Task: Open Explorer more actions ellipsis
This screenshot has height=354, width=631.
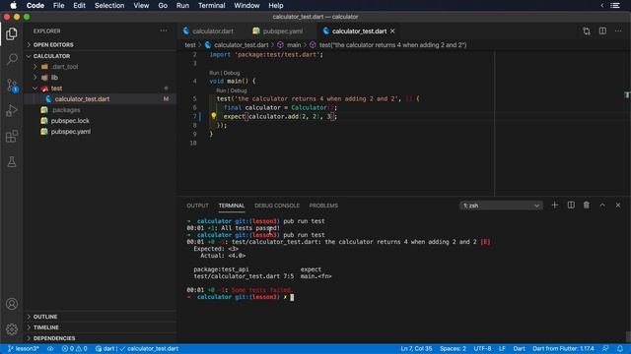Action: click(164, 30)
